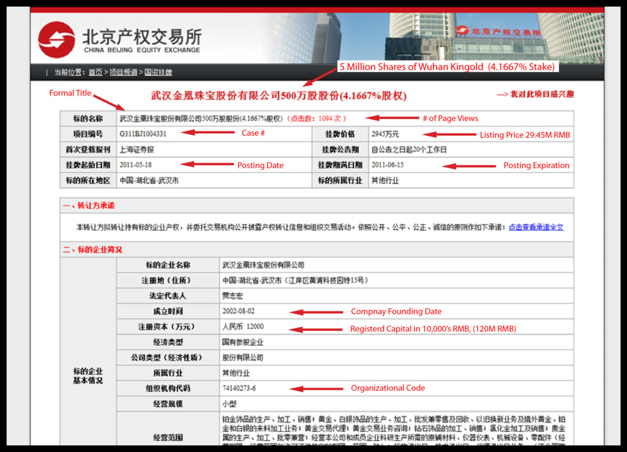The width and height of the screenshot is (627, 452).
Task: Click the 标的所属行业 label cell
Action: (x=340, y=180)
